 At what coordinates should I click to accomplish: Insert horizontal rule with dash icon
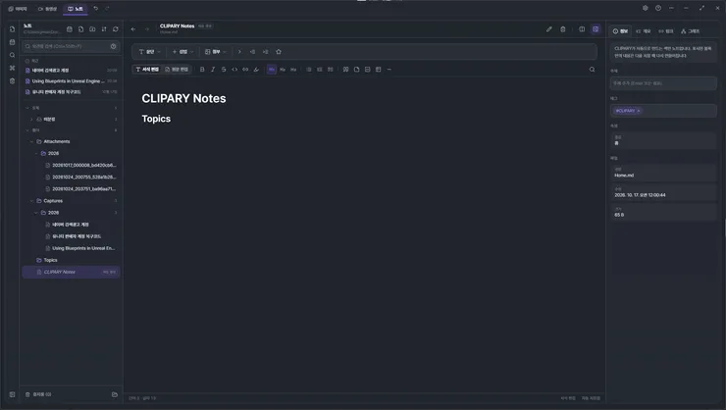[x=389, y=70]
